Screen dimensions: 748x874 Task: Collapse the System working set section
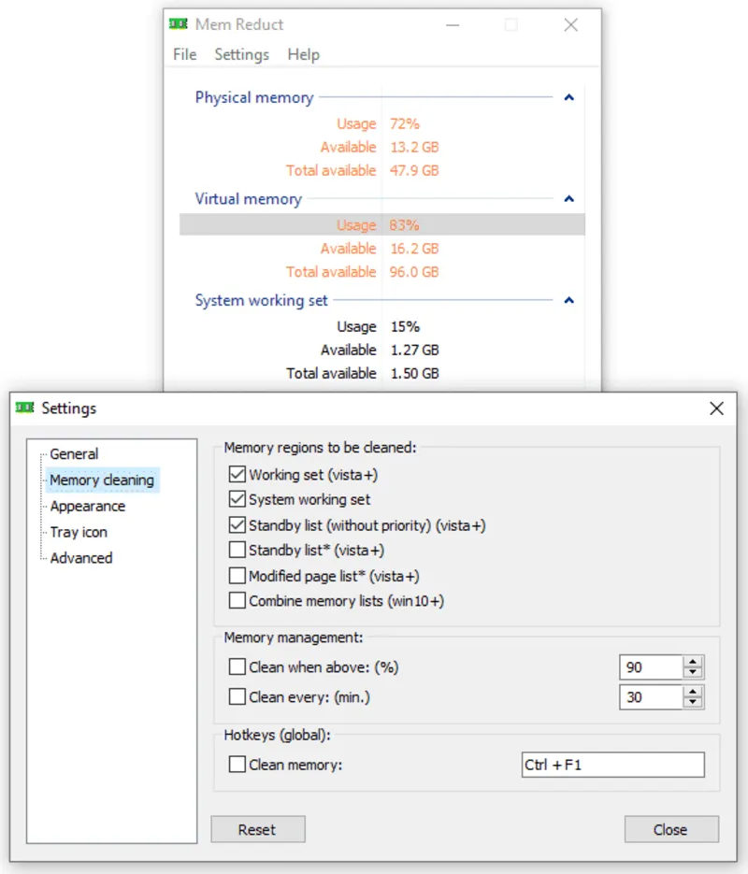click(568, 301)
